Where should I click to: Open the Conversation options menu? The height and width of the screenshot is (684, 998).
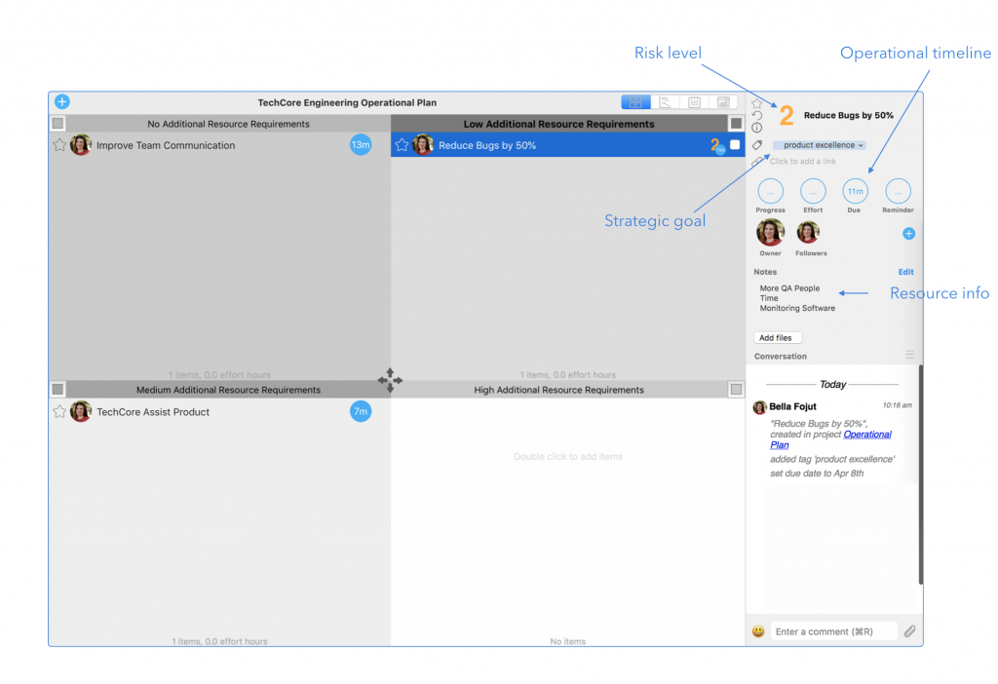(910, 355)
